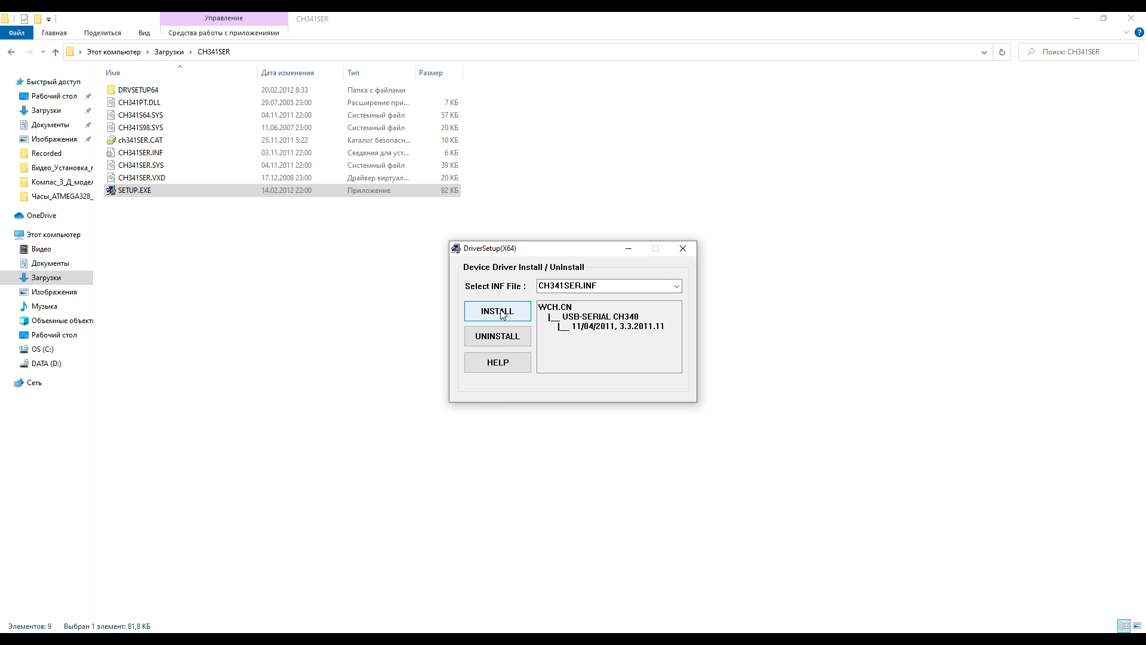Screen dimensions: 1146x645
Task: Switch to large thumbnails view icon
Action: click(1137, 626)
